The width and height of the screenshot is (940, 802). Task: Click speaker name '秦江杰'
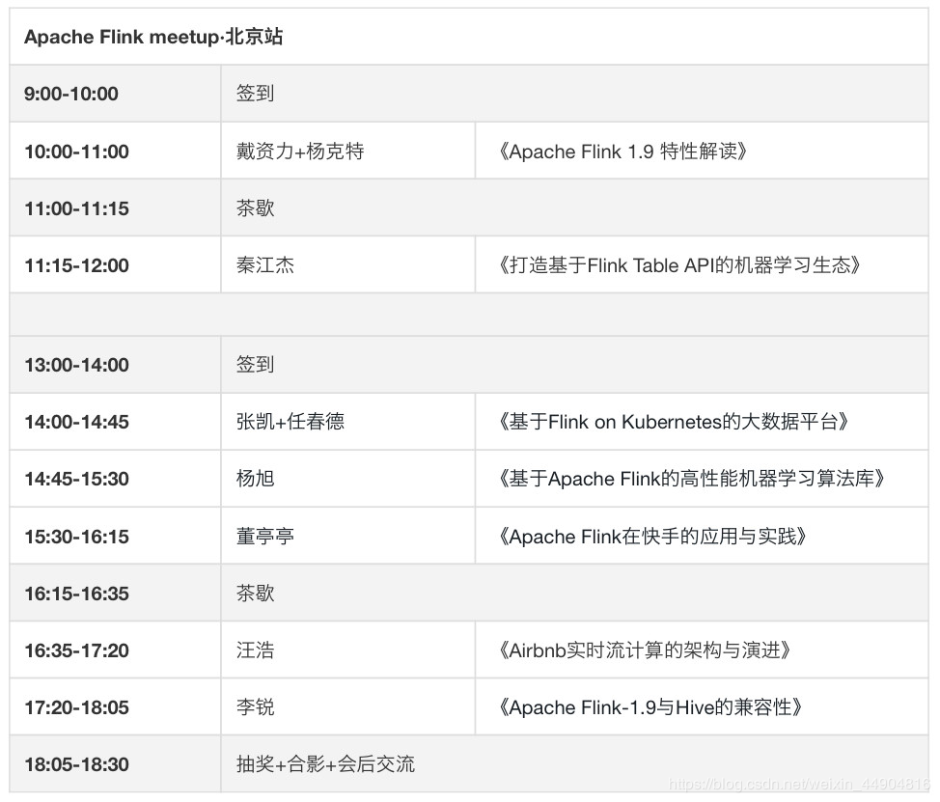click(265, 265)
